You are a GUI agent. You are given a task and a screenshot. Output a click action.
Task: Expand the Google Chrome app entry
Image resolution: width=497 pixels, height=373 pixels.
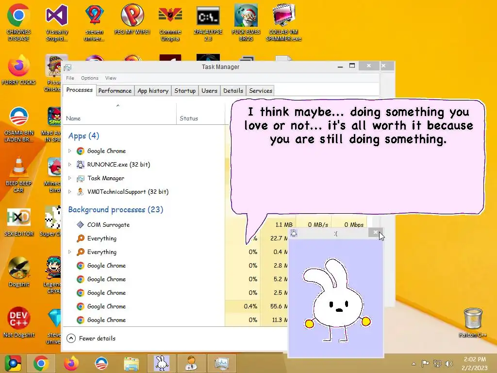[x=70, y=151]
